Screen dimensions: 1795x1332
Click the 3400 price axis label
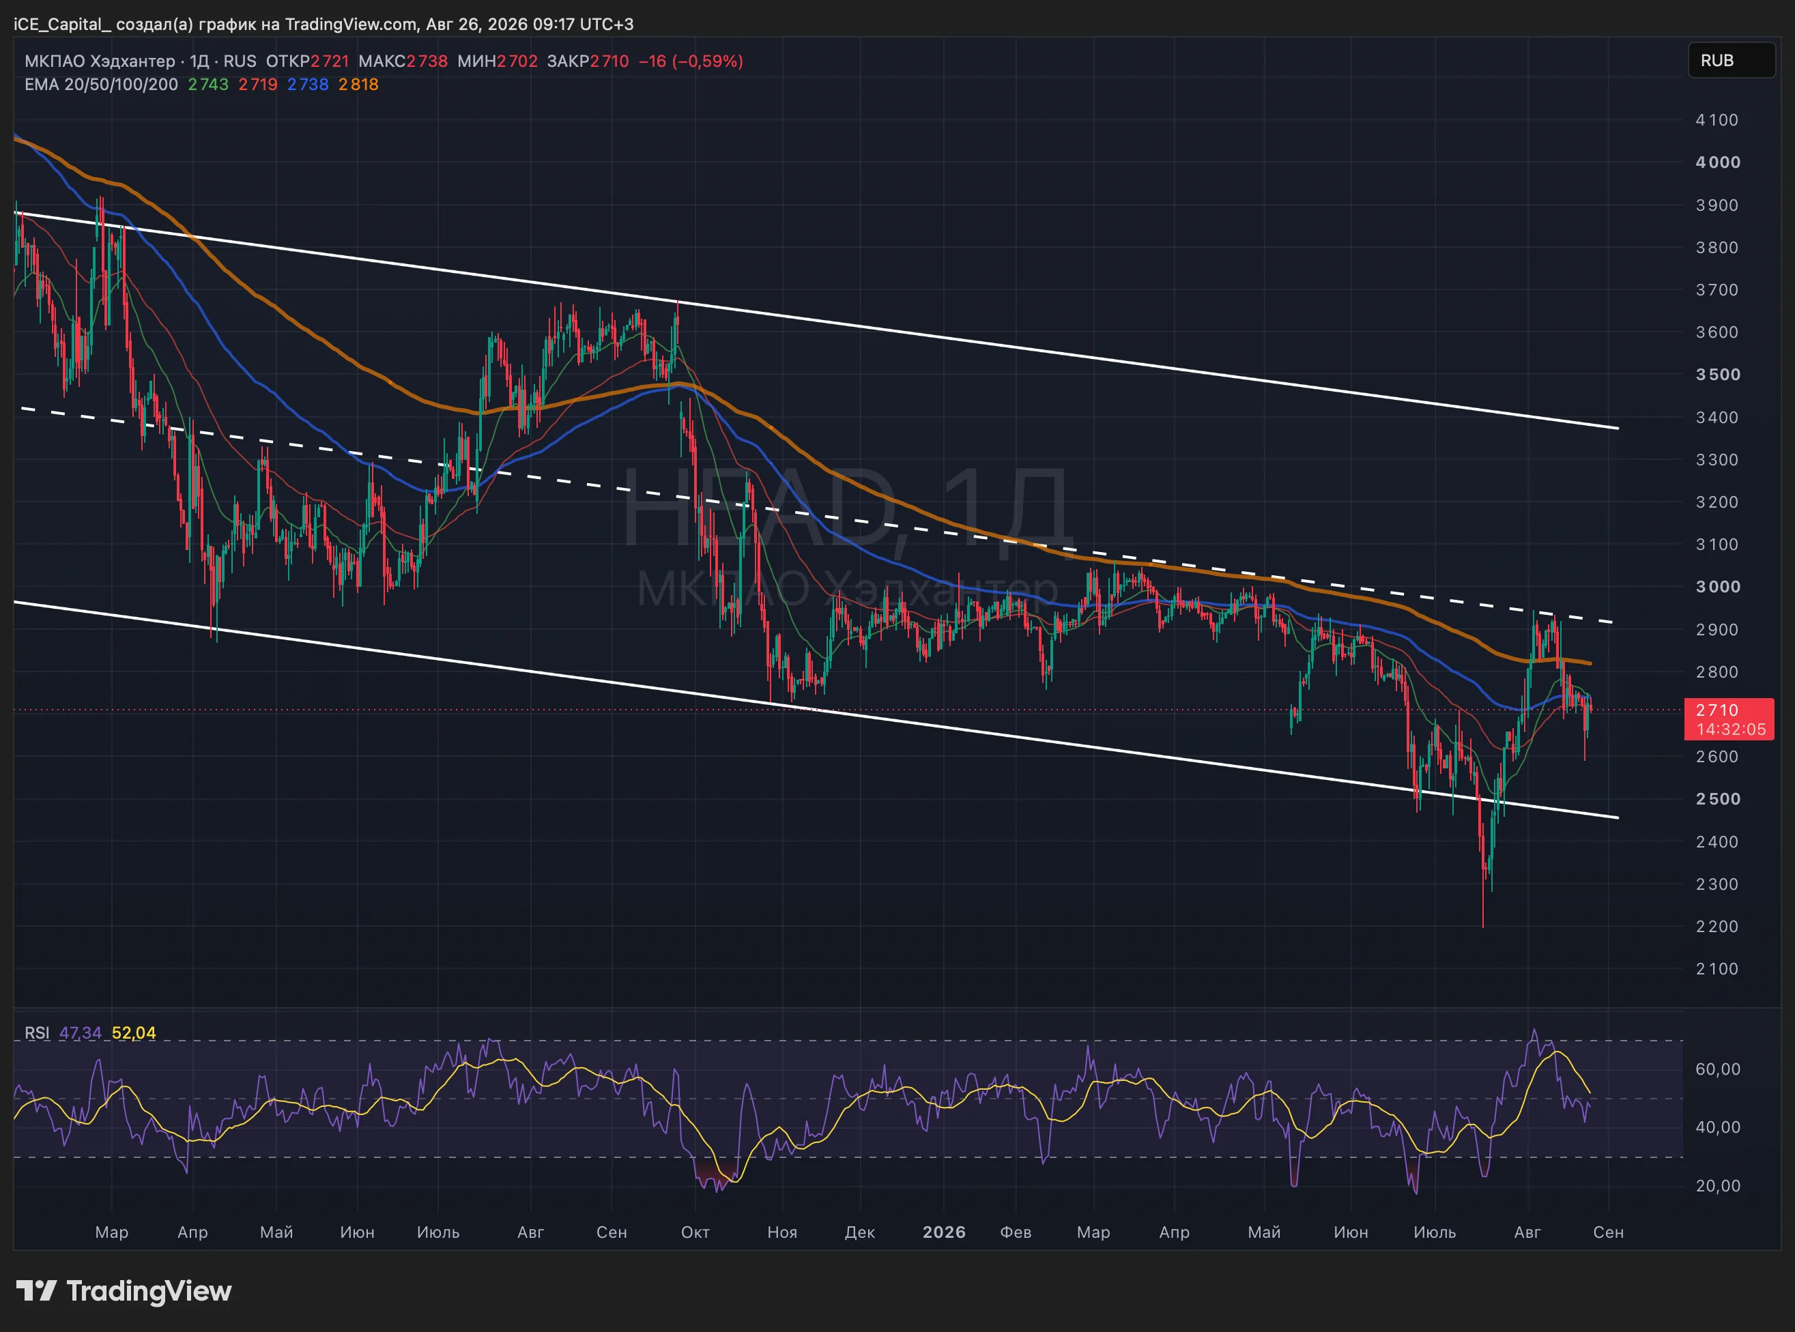click(1717, 418)
